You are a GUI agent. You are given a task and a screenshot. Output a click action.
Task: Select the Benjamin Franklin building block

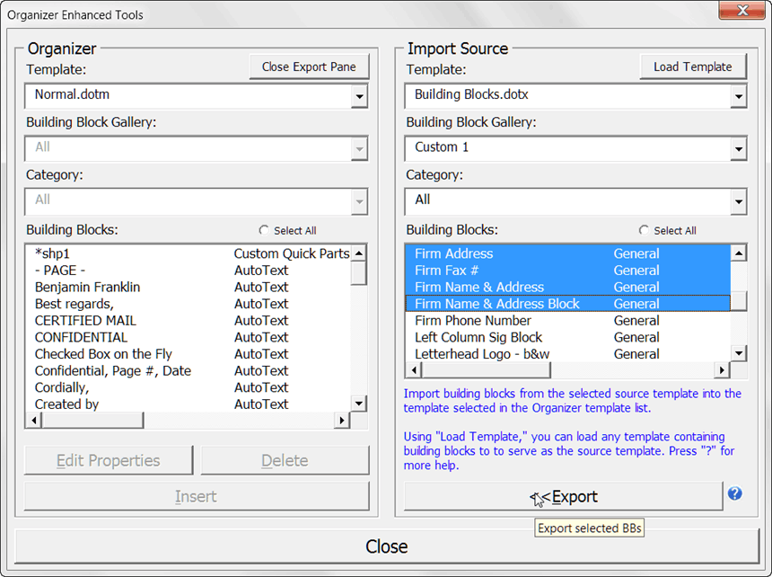[x=189, y=287]
